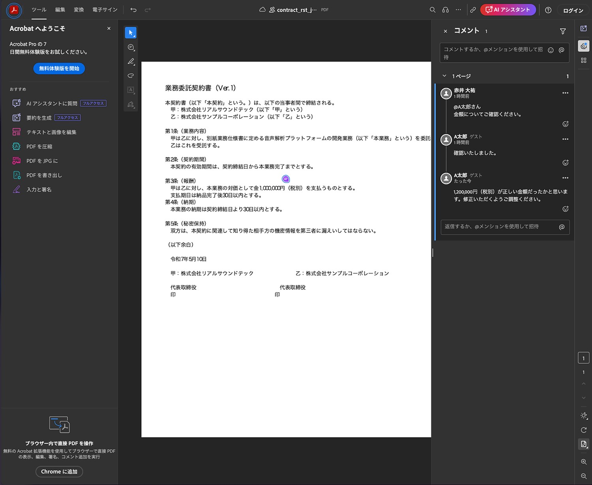Select the arrow selection tool

pos(131,33)
